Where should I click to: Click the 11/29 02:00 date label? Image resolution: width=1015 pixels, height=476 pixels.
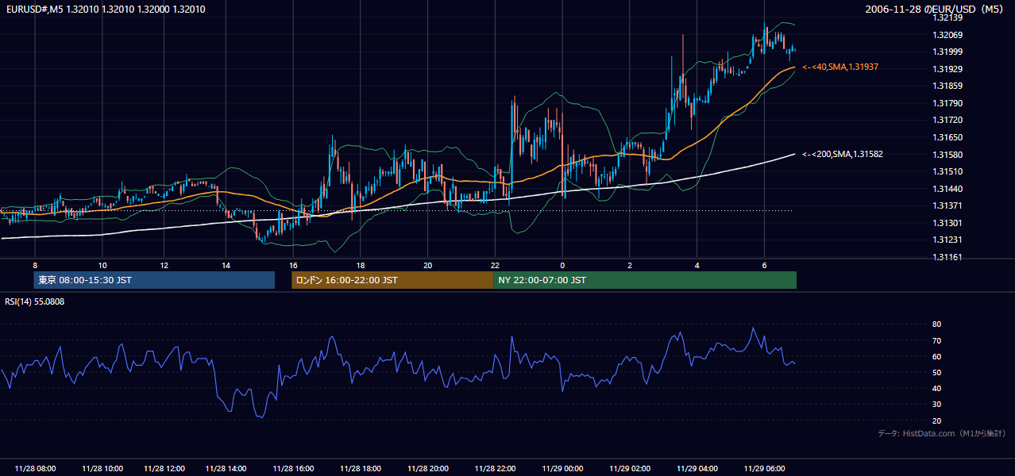(630, 469)
